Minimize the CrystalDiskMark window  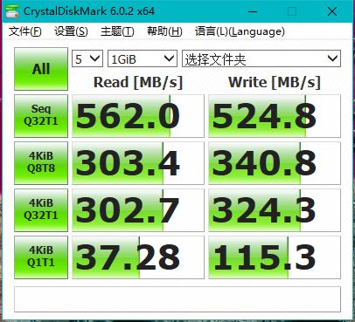pyautogui.click(x=253, y=11)
